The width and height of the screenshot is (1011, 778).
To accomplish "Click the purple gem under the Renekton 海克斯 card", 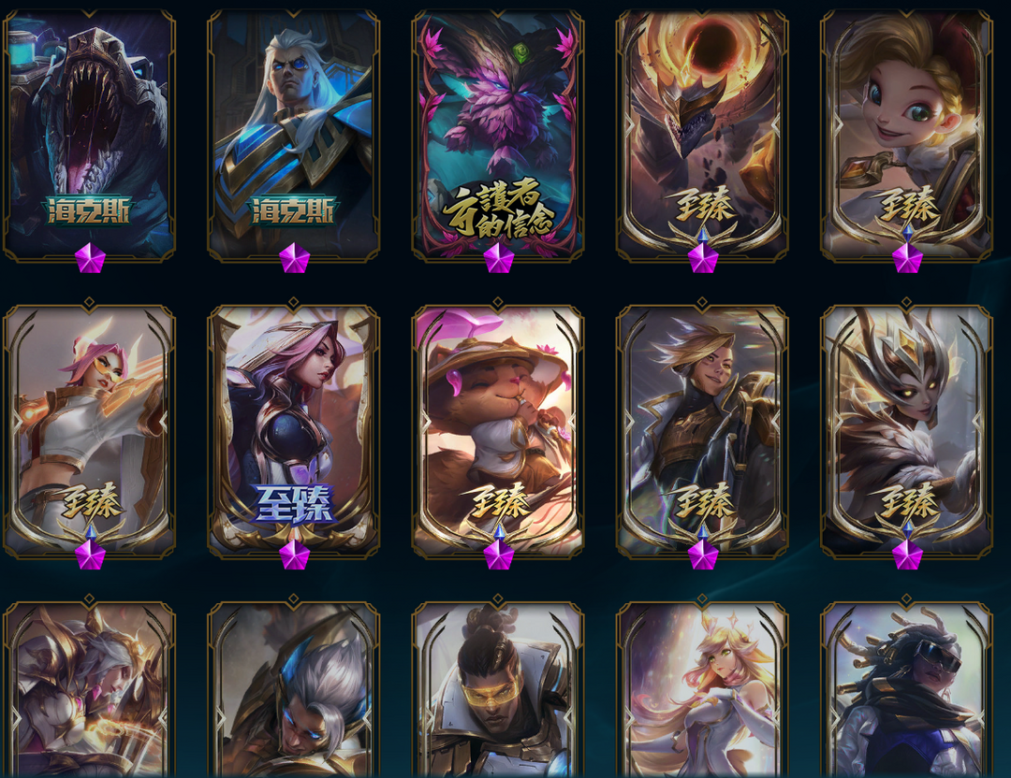I will point(90,257).
